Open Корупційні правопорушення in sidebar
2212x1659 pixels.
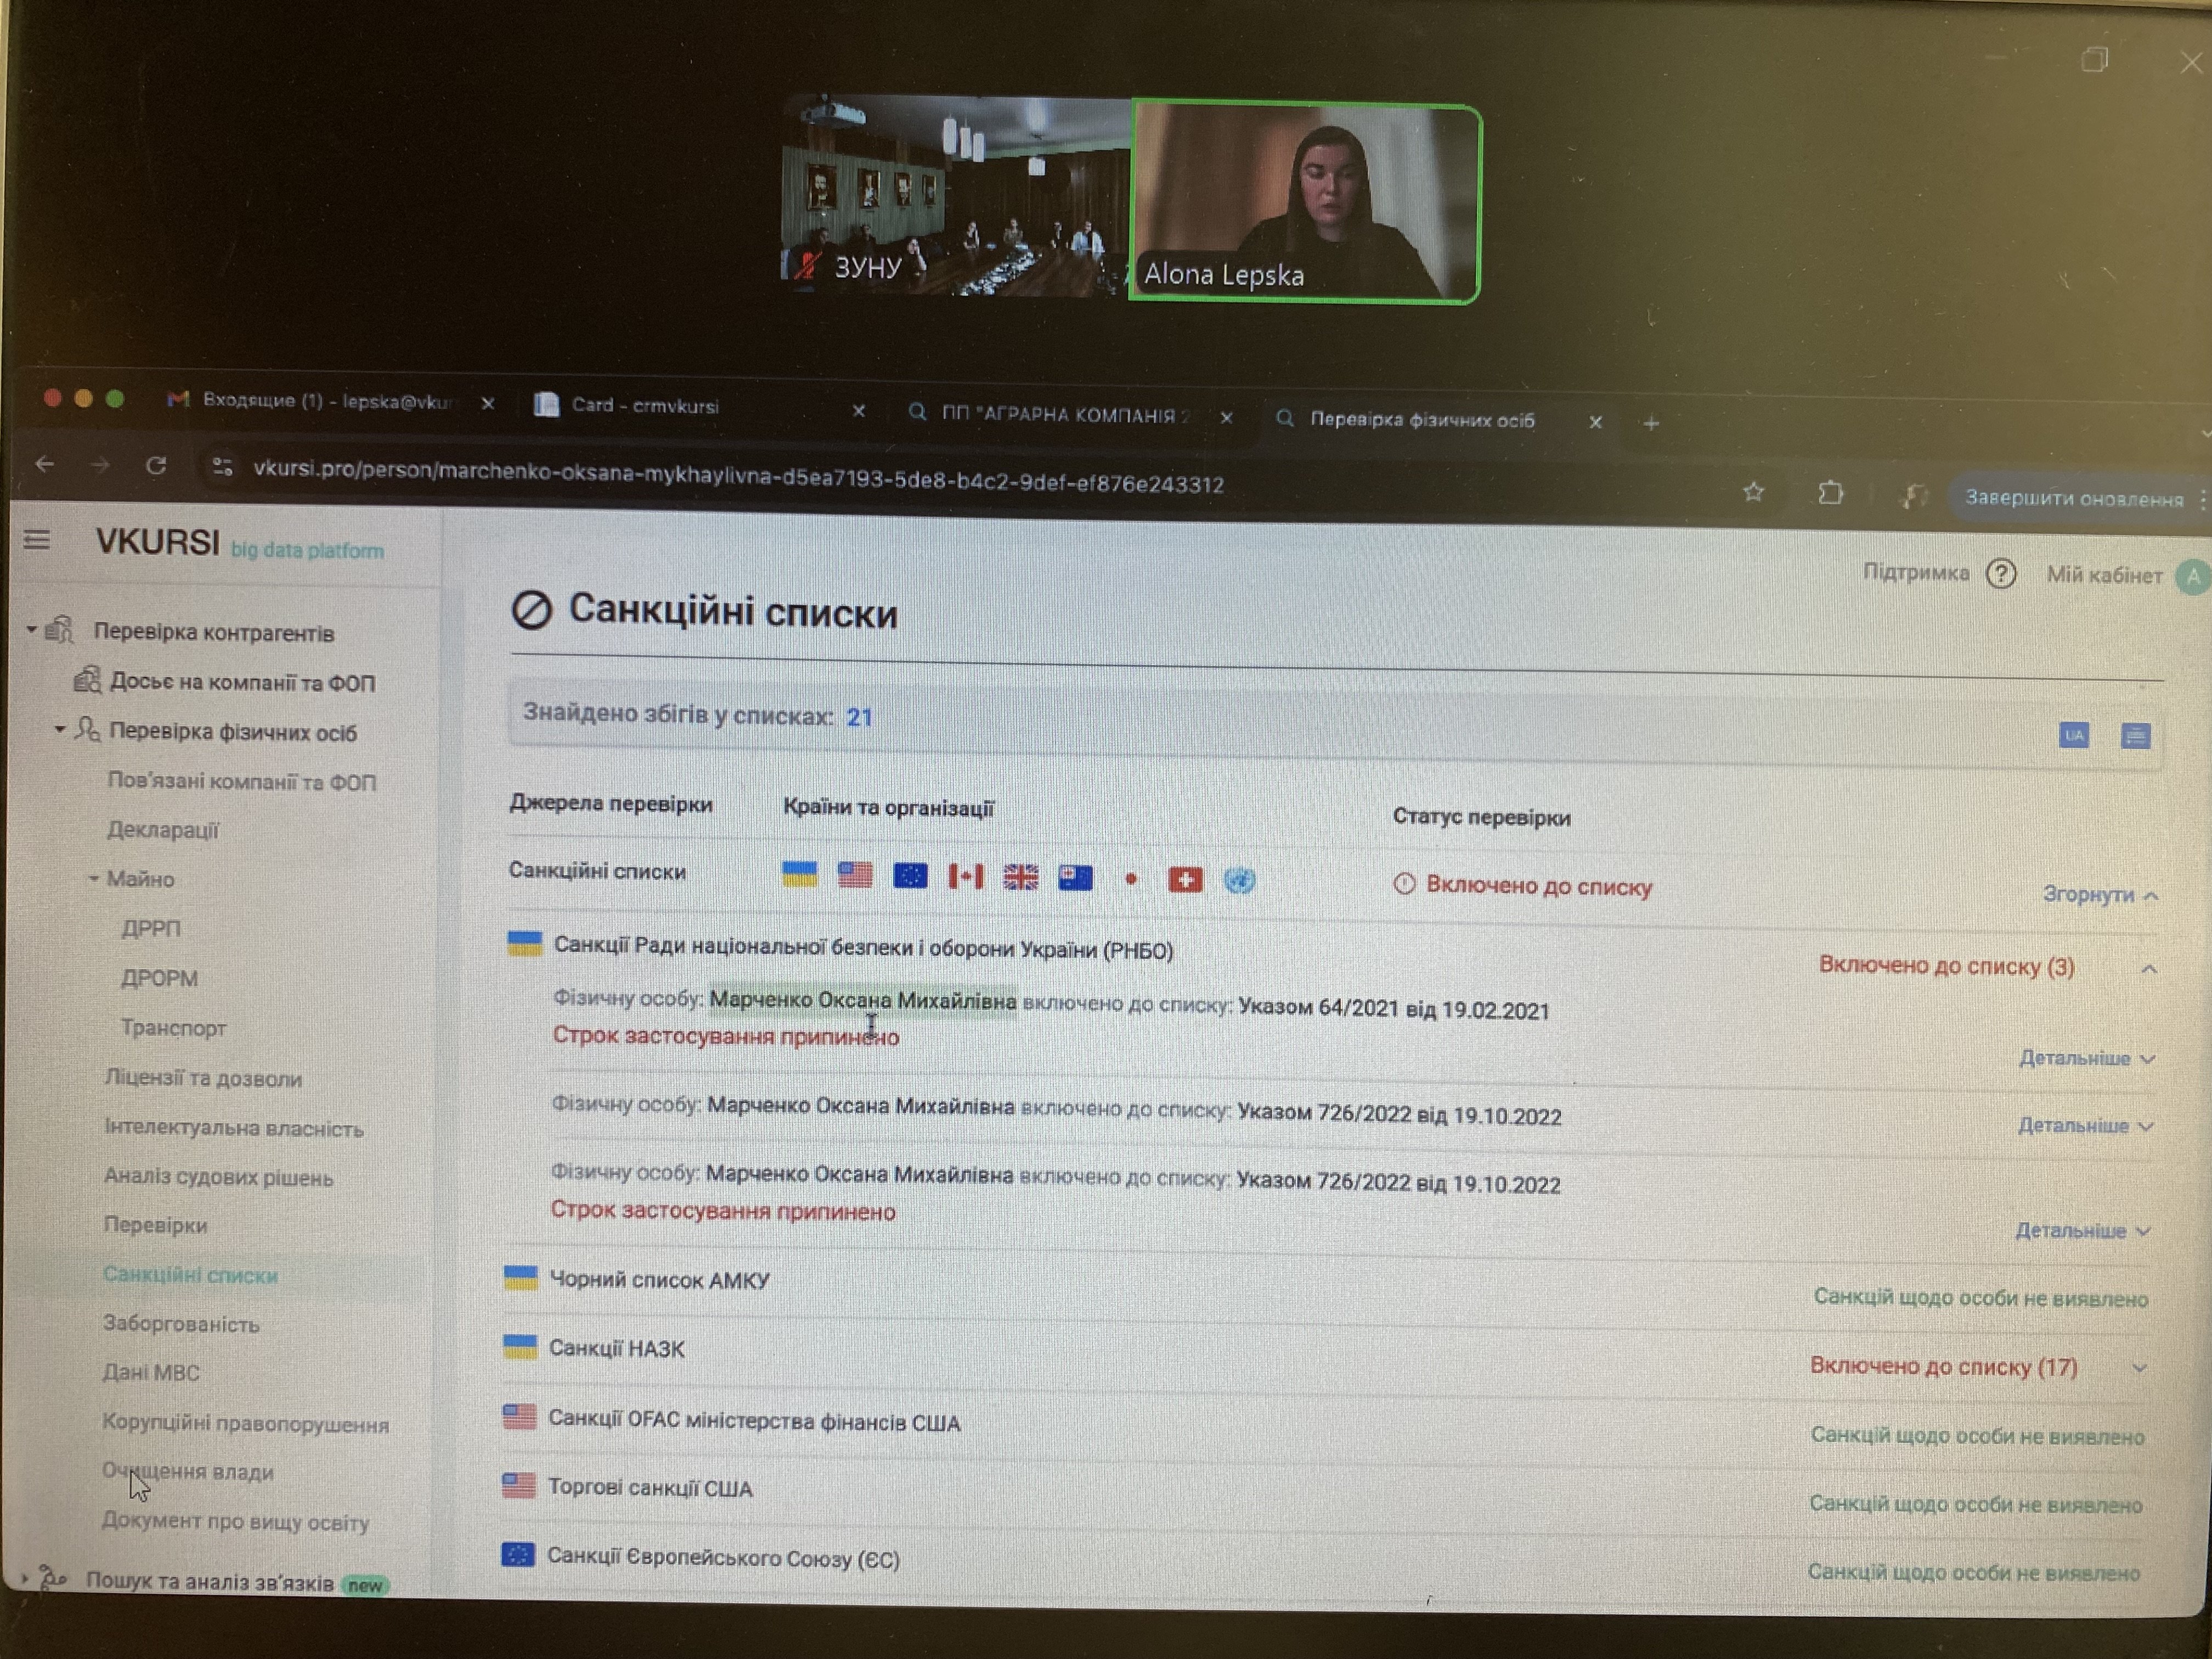(x=245, y=1423)
